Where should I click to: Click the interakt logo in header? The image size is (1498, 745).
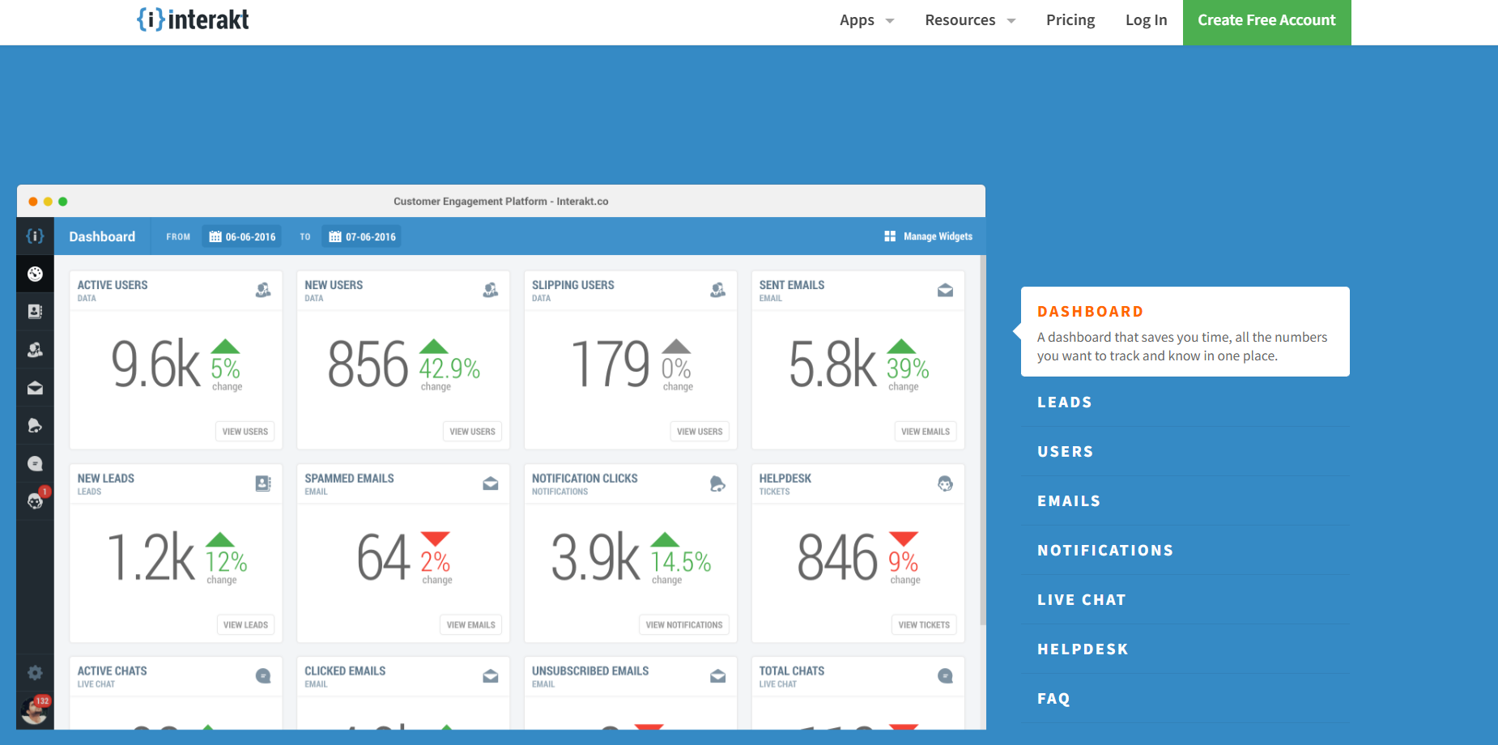tap(193, 19)
